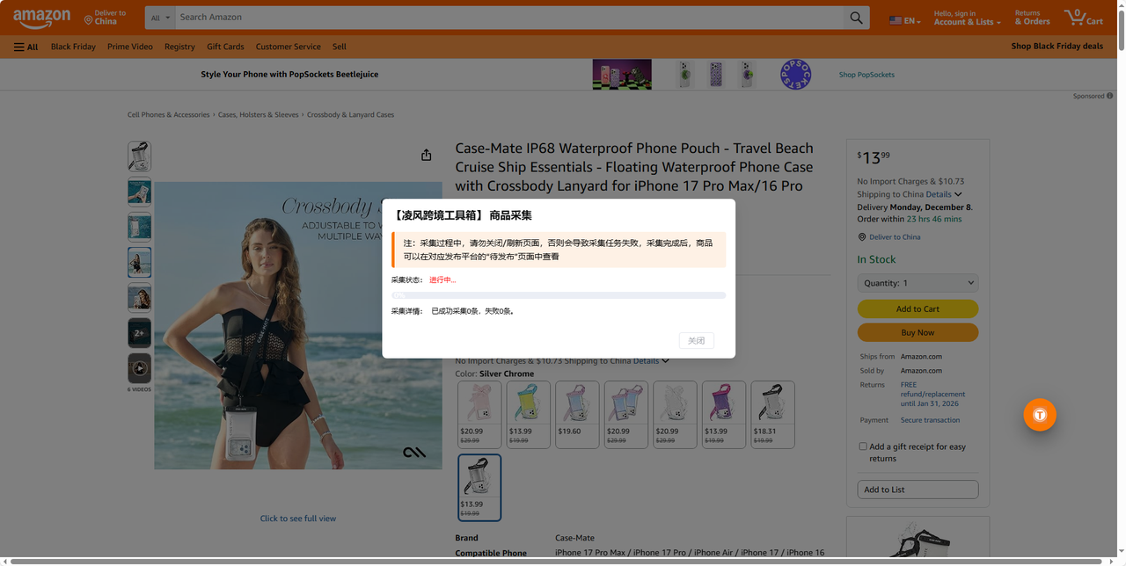Screen dimensions: 1126x566
Task: Choose the $19.60 color swatch
Action: point(577,414)
